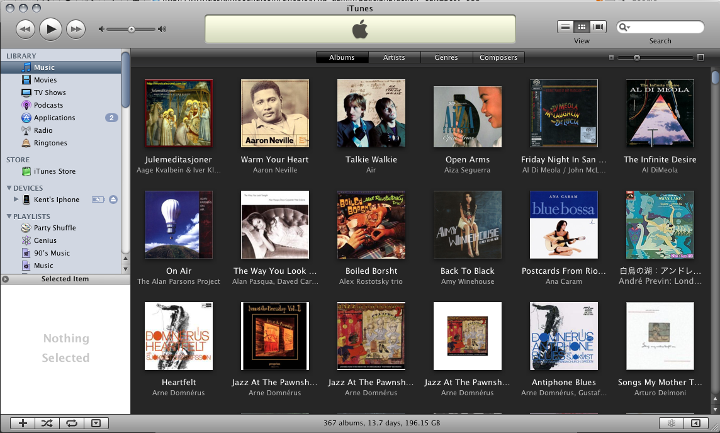
Task: Select the Artists tab
Action: [394, 57]
